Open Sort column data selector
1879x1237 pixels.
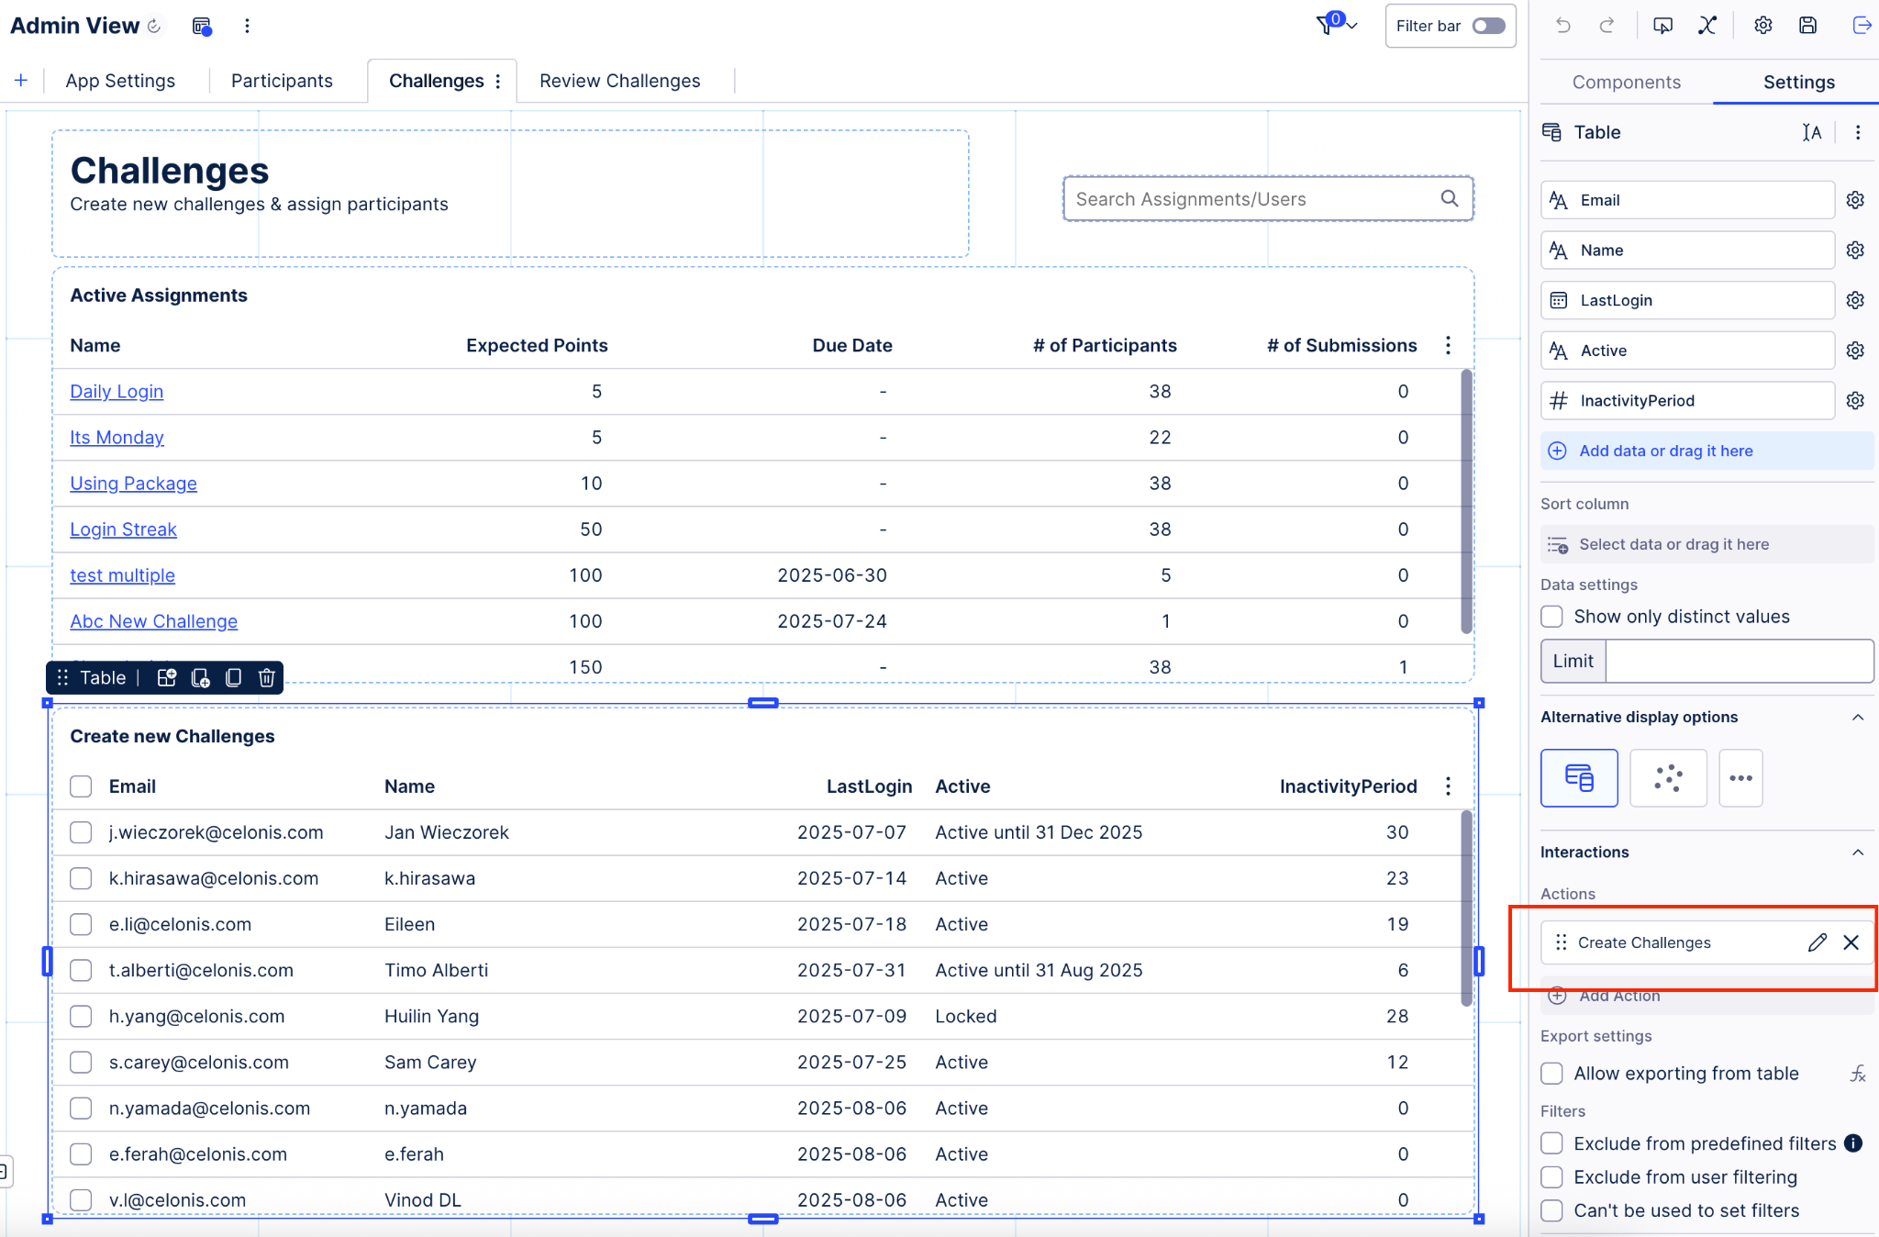pyautogui.click(x=1707, y=544)
